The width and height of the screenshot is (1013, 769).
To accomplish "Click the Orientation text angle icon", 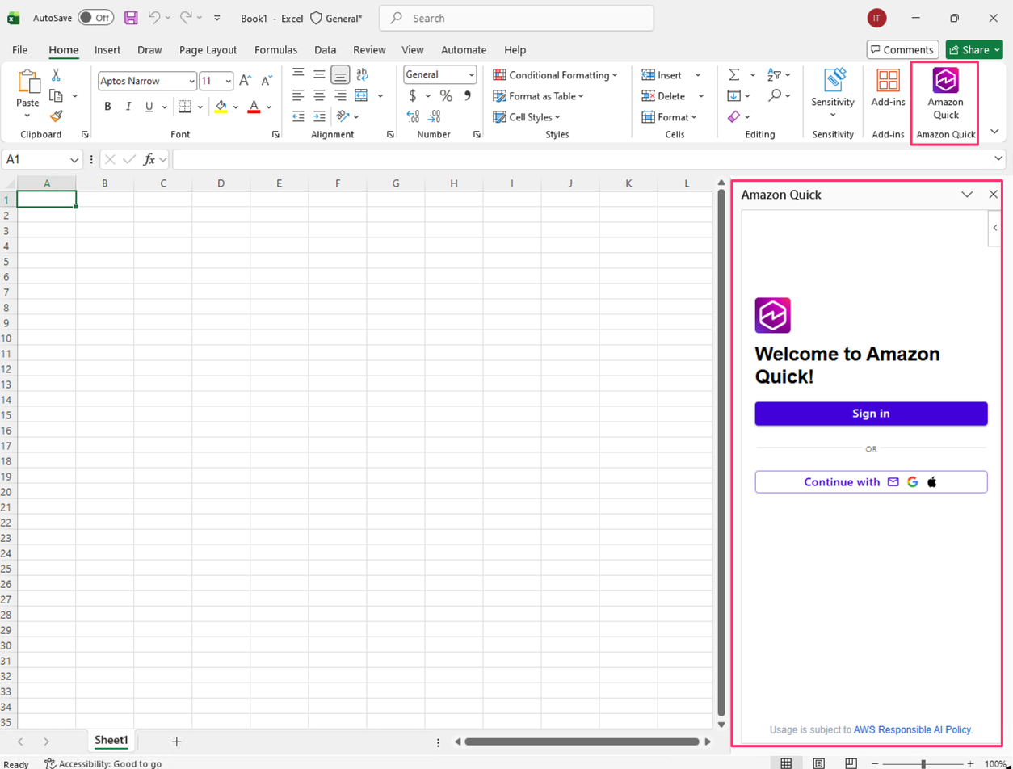I will [x=343, y=116].
